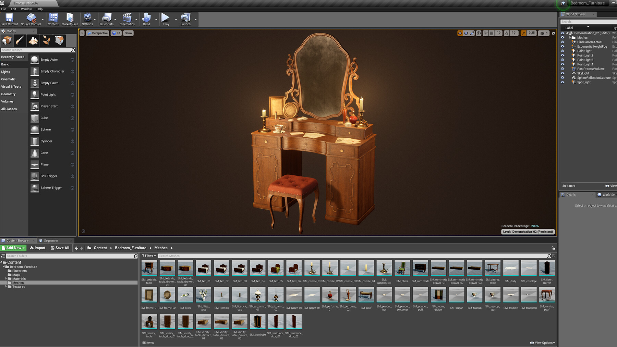Select the translate gizmo tool in viewport
The width and height of the screenshot is (617, 347).
[460, 33]
